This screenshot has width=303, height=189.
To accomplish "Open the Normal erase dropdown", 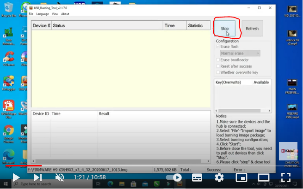I will click(240, 53).
